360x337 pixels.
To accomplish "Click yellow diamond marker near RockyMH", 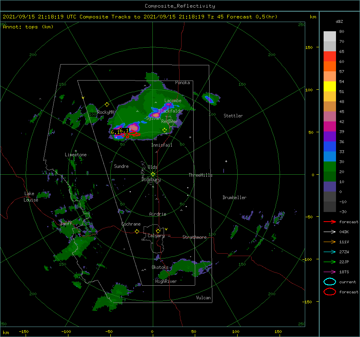I will [x=107, y=105].
